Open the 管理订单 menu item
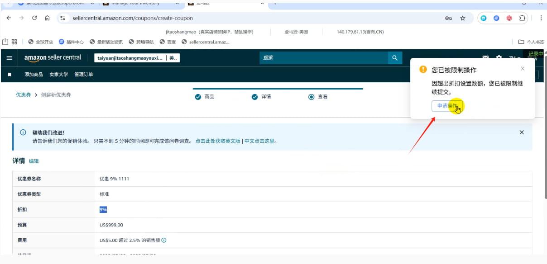 tap(84, 74)
